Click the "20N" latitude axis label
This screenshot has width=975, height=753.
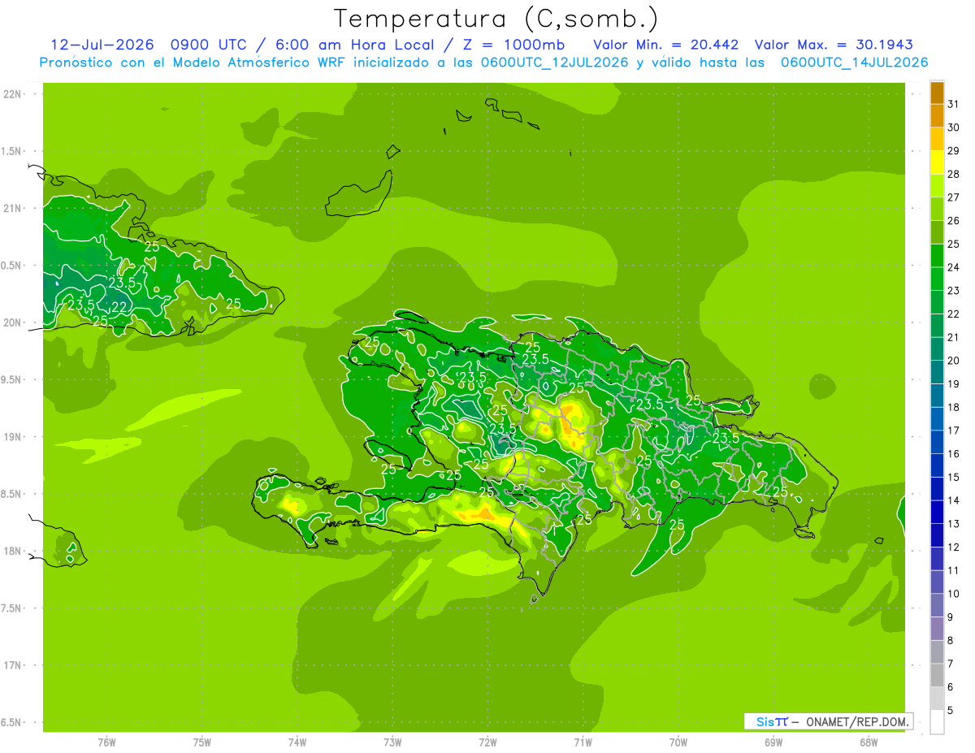coord(13,322)
